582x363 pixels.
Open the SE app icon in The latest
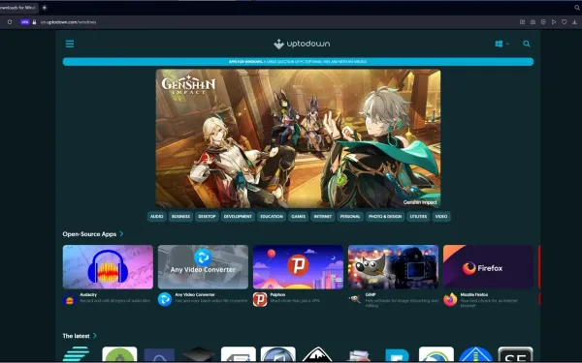tap(515, 354)
